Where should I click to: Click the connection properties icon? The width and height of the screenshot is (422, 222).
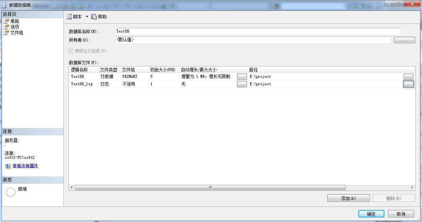click(x=8, y=166)
